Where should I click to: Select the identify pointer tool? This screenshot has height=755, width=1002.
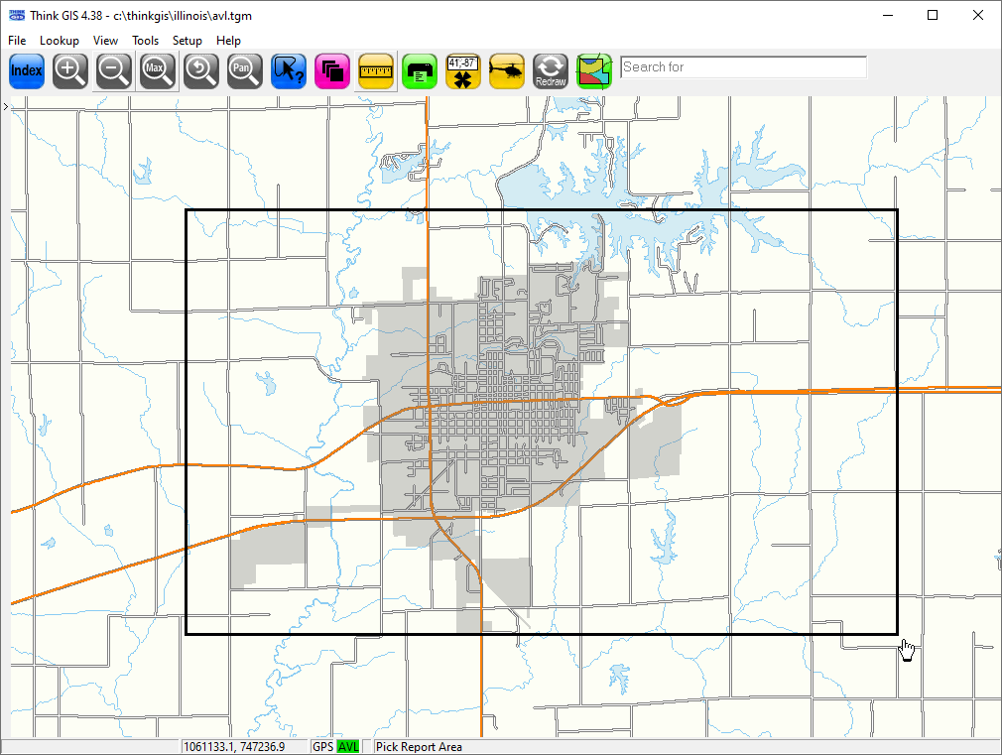[x=289, y=70]
